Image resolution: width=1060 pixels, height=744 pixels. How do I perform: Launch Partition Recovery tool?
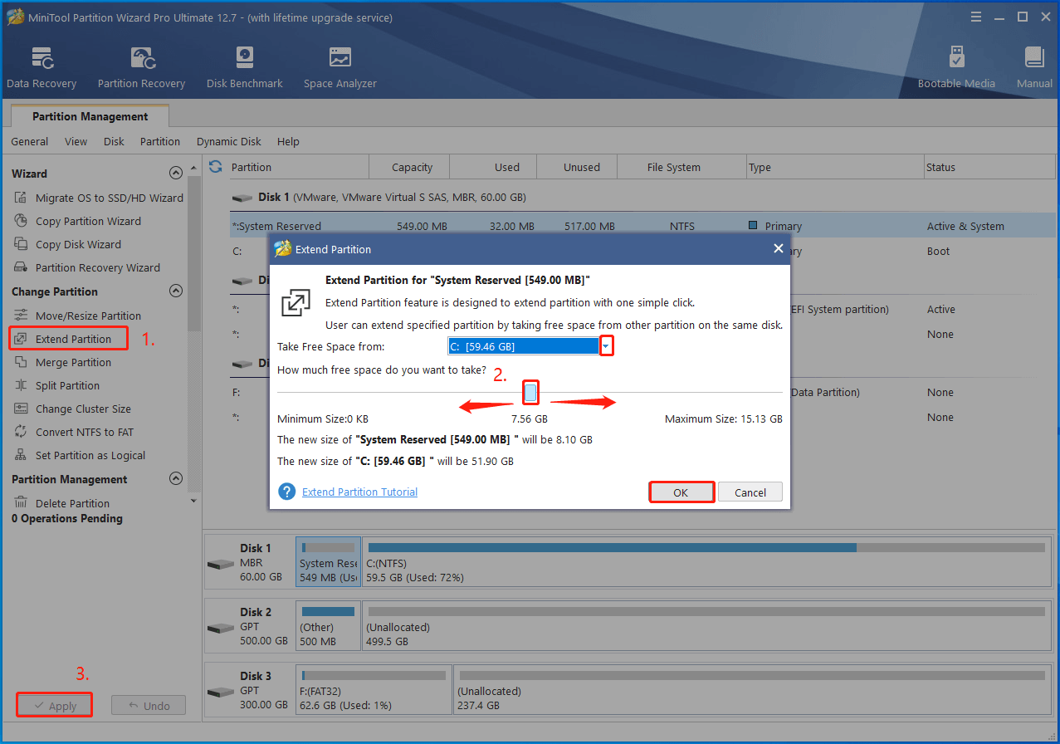(x=141, y=68)
